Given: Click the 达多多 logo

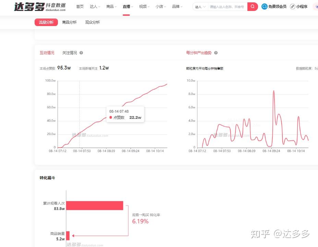Looking at the screenshot, I should [40, 7].
